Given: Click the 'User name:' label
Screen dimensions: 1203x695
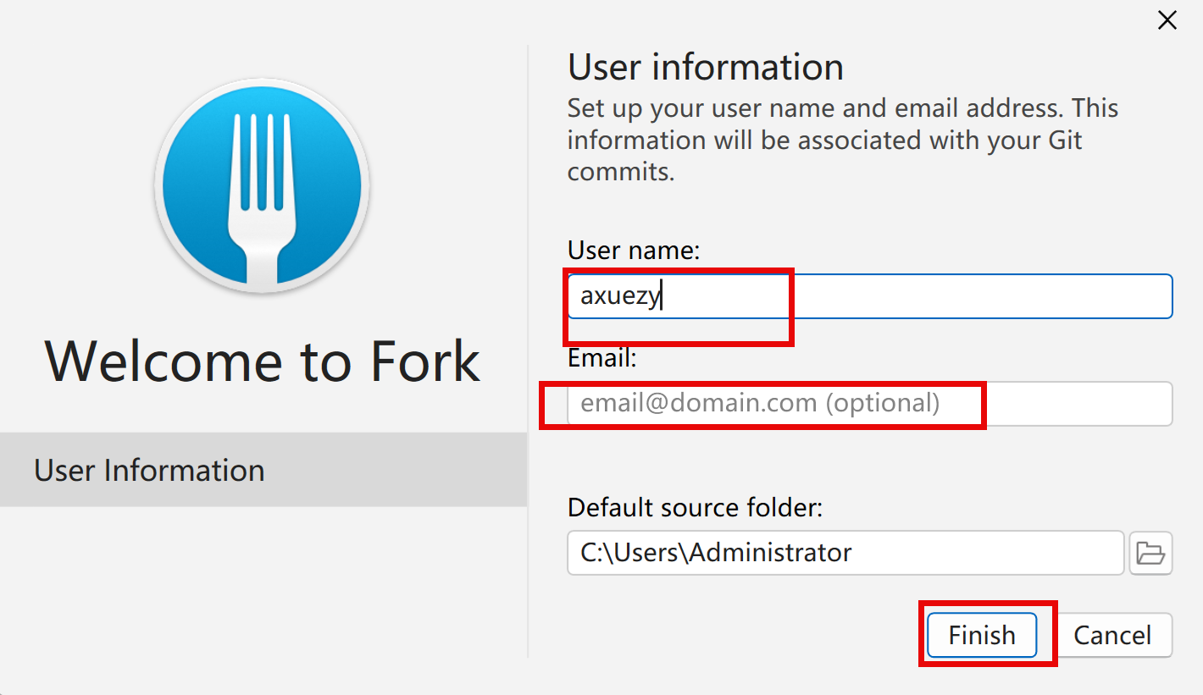Looking at the screenshot, I should tap(634, 250).
